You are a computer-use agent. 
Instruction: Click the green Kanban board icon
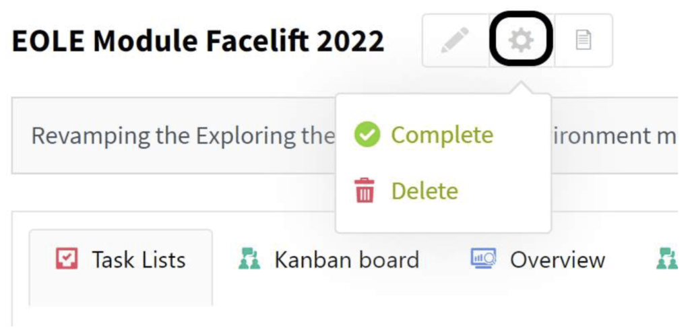click(249, 259)
